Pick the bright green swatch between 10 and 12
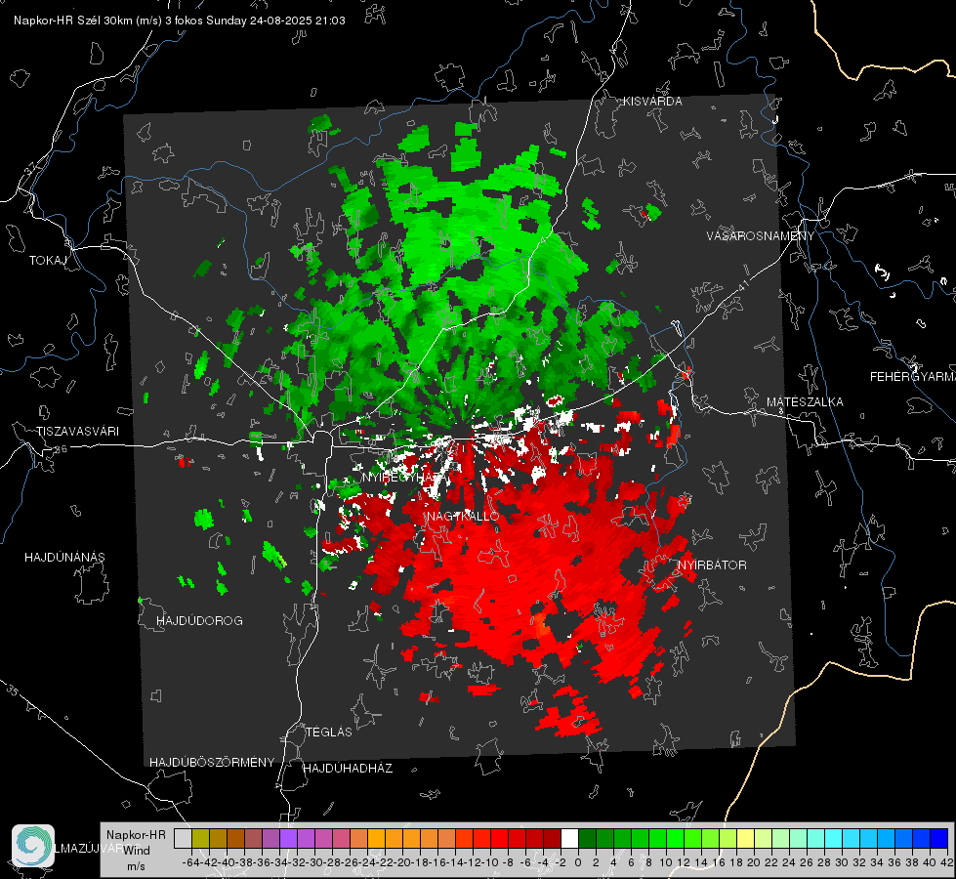956x879 pixels. (676, 838)
